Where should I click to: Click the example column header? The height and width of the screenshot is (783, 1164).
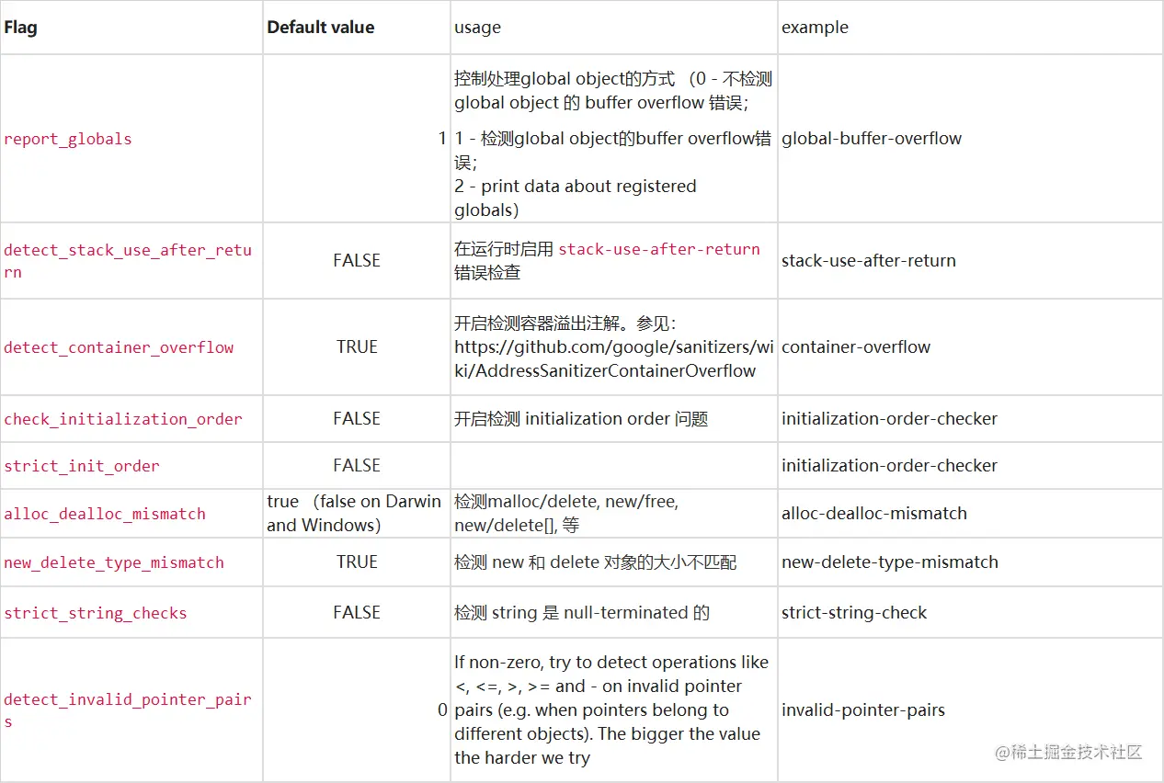click(815, 28)
